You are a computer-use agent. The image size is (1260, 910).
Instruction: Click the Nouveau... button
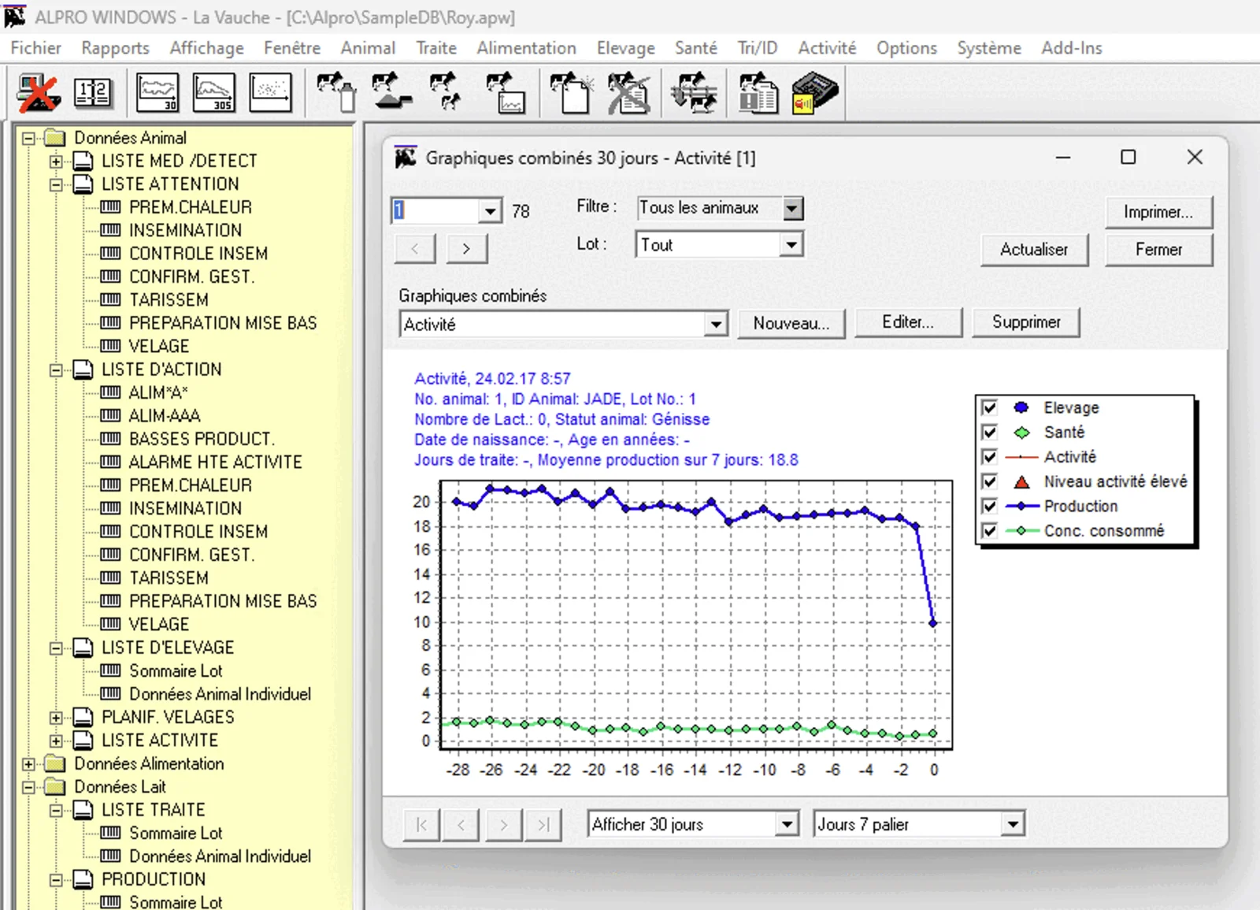click(791, 323)
